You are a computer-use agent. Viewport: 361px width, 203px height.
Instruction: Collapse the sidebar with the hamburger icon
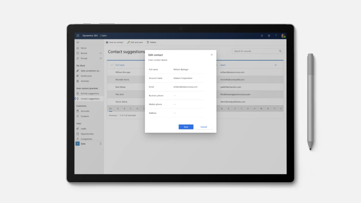point(78,42)
